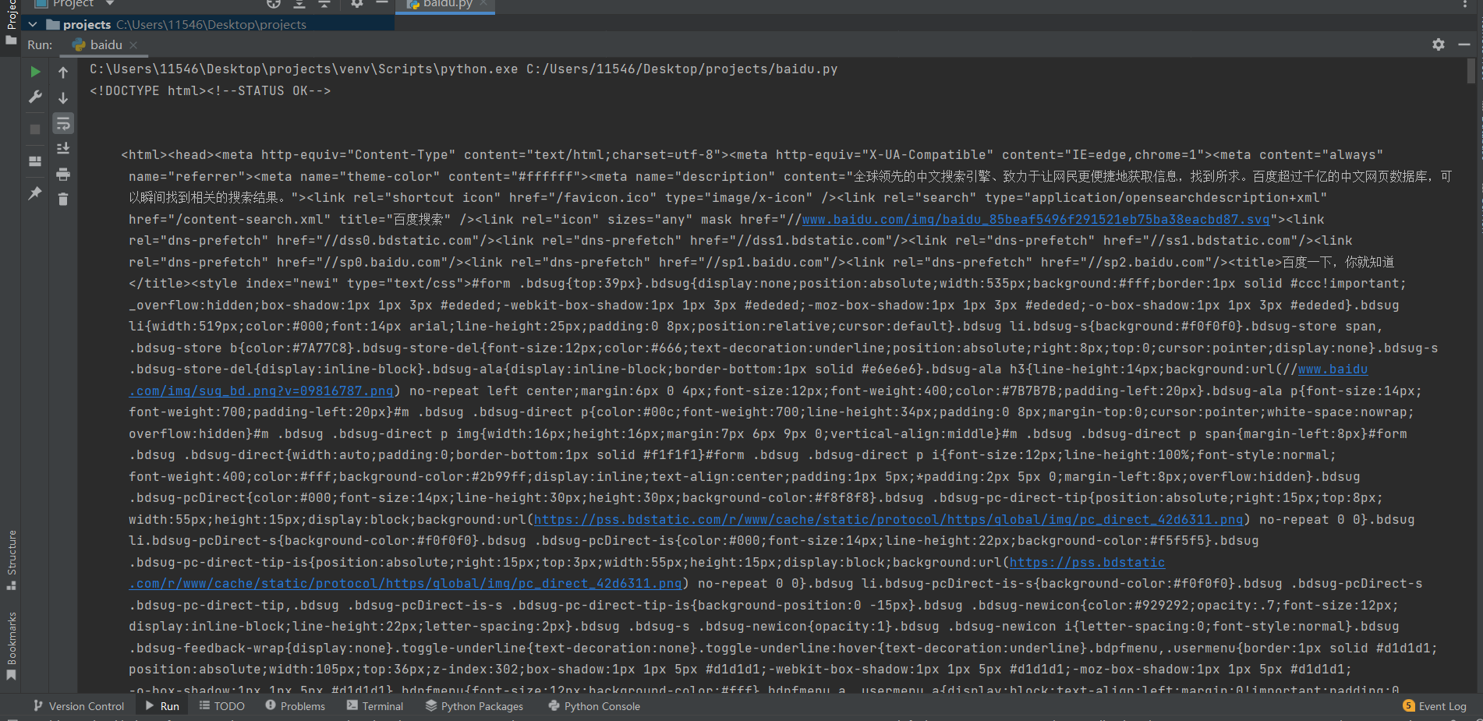This screenshot has height=721, width=1483.
Task: Open run configuration wrench settings
Action: point(35,97)
